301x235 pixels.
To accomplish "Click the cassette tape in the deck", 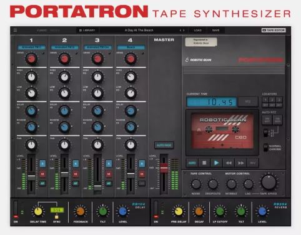I will pos(222,132).
